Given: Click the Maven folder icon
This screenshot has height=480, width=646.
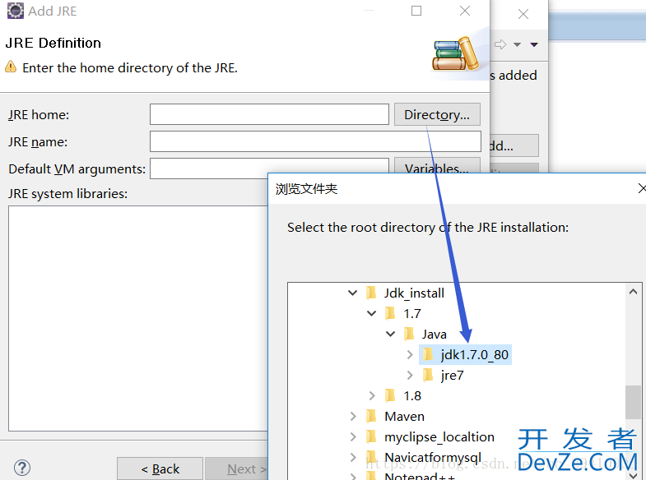Looking at the screenshot, I should tap(371, 416).
